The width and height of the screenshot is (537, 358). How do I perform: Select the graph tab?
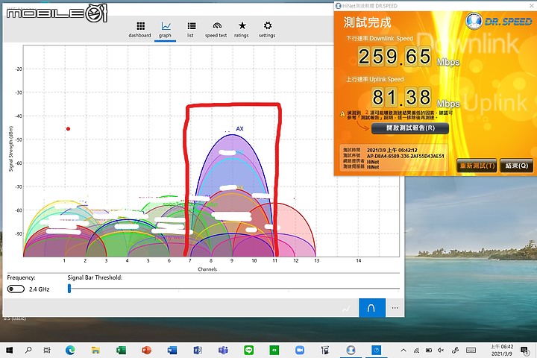165,30
